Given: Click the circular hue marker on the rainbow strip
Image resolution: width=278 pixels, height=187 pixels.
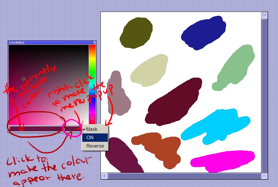Looking at the screenshot, I should (x=92, y=118).
